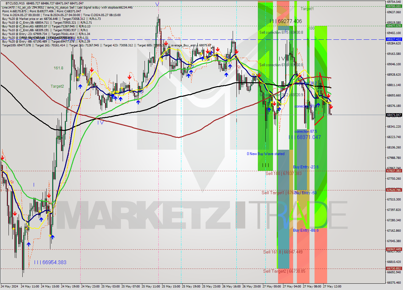Click the 'I I I 68371.047' wave label
This screenshot has height=290, width=403.
pyautogui.click(x=304, y=137)
